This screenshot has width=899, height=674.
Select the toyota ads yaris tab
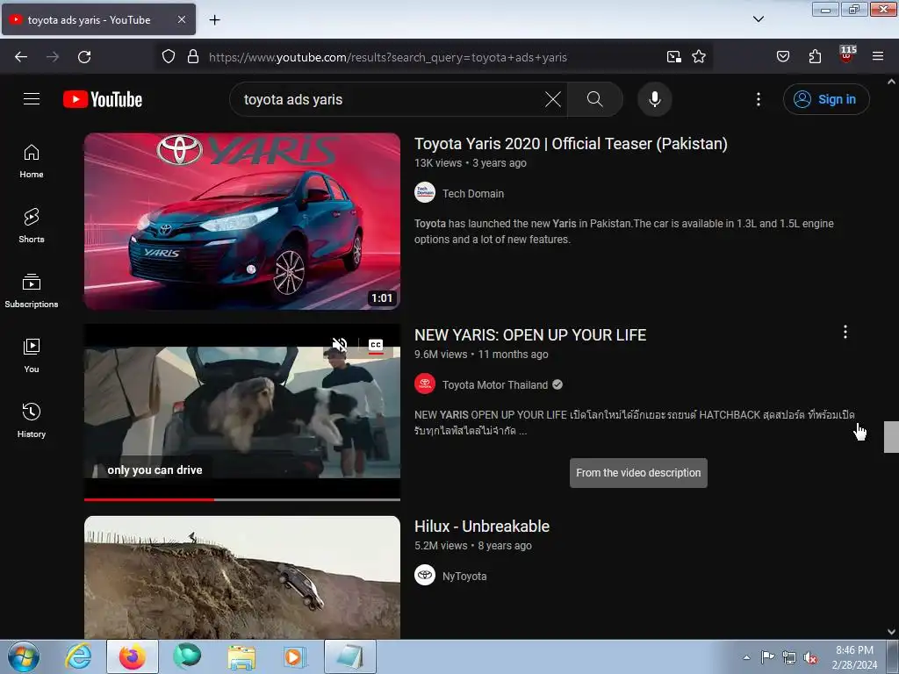[98, 19]
